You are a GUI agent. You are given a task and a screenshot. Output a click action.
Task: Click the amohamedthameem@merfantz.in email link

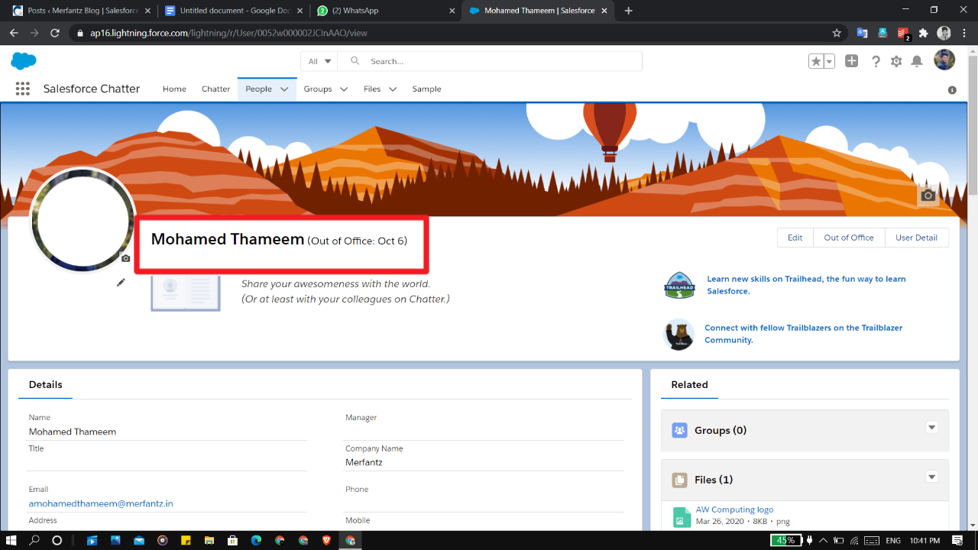[x=101, y=503]
